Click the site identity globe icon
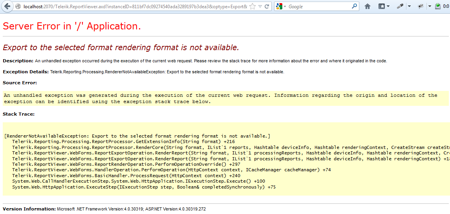 click(18, 6)
